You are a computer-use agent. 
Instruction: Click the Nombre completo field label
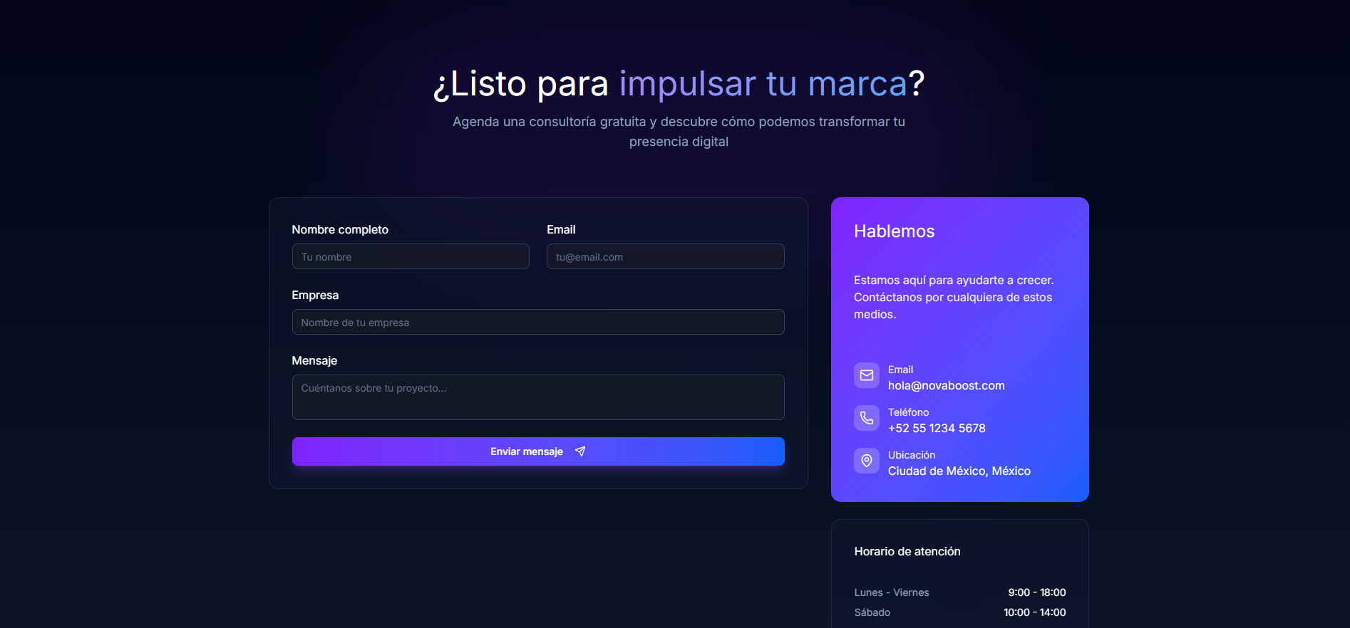[x=340, y=230]
